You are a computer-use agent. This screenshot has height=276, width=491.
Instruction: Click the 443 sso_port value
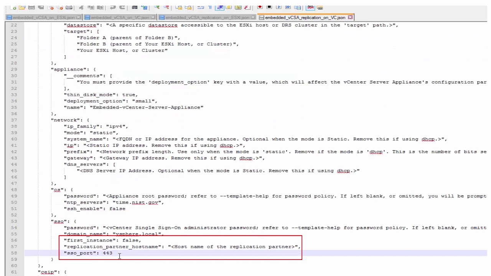(107, 253)
